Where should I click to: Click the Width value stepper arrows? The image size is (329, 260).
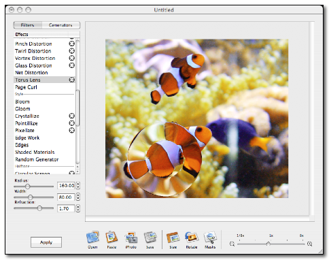(x=78, y=197)
